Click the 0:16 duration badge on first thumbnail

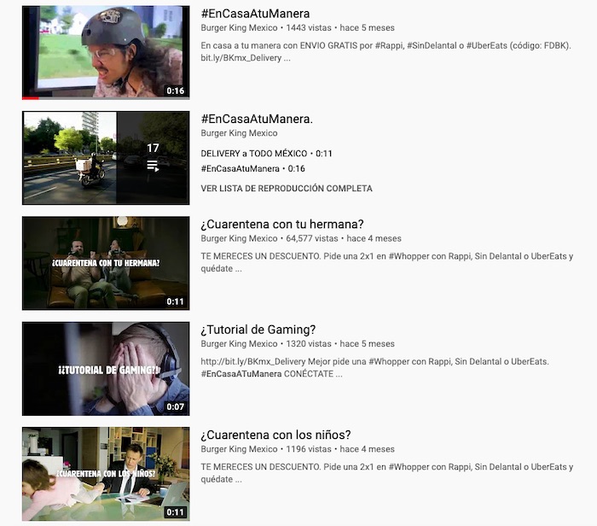176,91
